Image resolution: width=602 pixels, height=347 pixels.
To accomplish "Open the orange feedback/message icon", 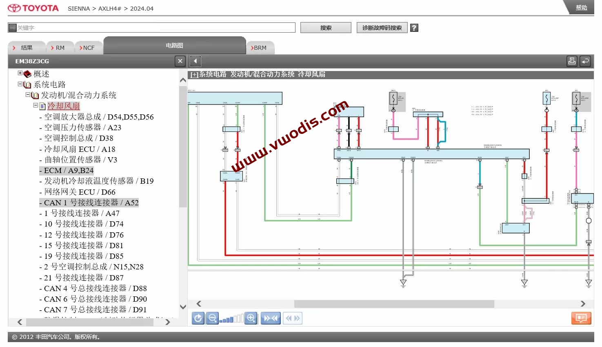I will coord(581,318).
